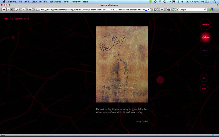Click the artists heading link
The width and height of the screenshot is (219, 137).
pyautogui.click(x=9, y=18)
